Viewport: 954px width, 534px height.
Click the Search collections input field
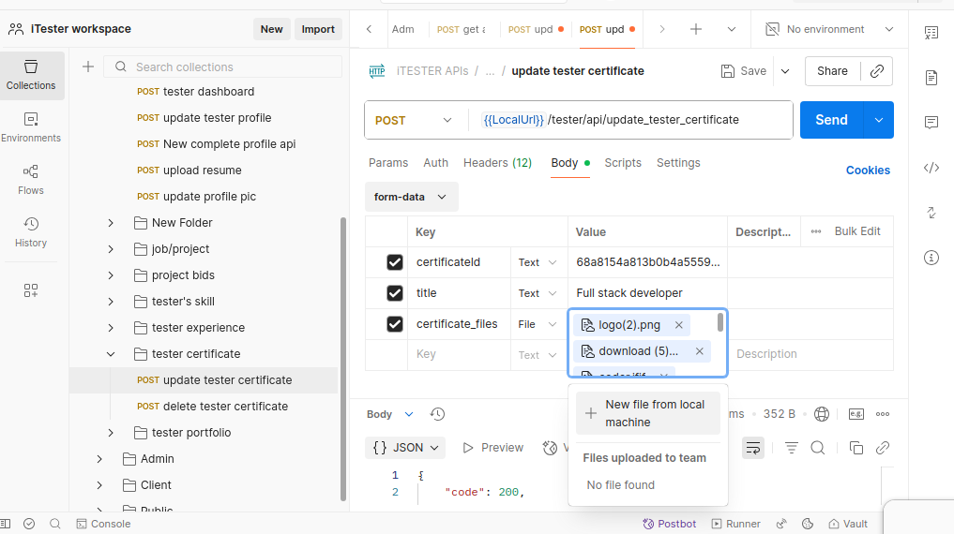pyautogui.click(x=235, y=67)
